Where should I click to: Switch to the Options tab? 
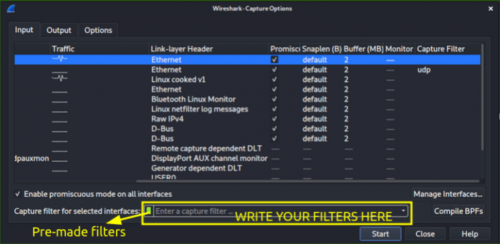98,30
